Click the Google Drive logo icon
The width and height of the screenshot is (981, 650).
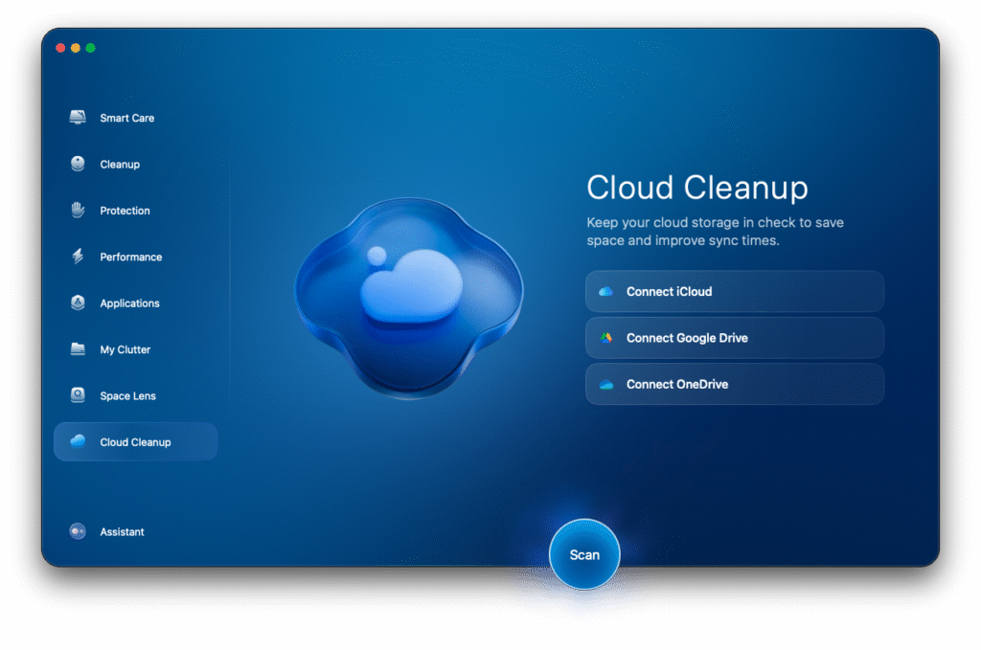pos(605,338)
